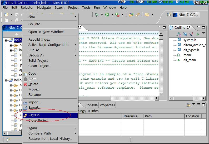Choose Clean Project in context menu
Image resolution: width=209 pixels, height=144 pixels.
coord(50,66)
